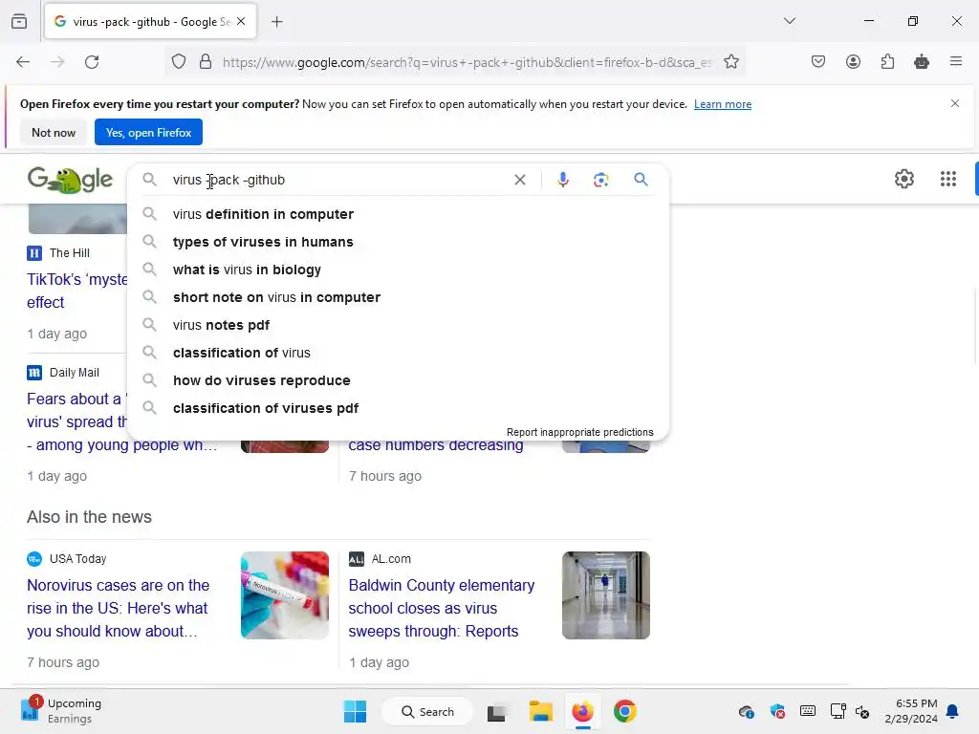979x734 pixels.
Task: Open Windows Security tray icon
Action: tap(777, 711)
